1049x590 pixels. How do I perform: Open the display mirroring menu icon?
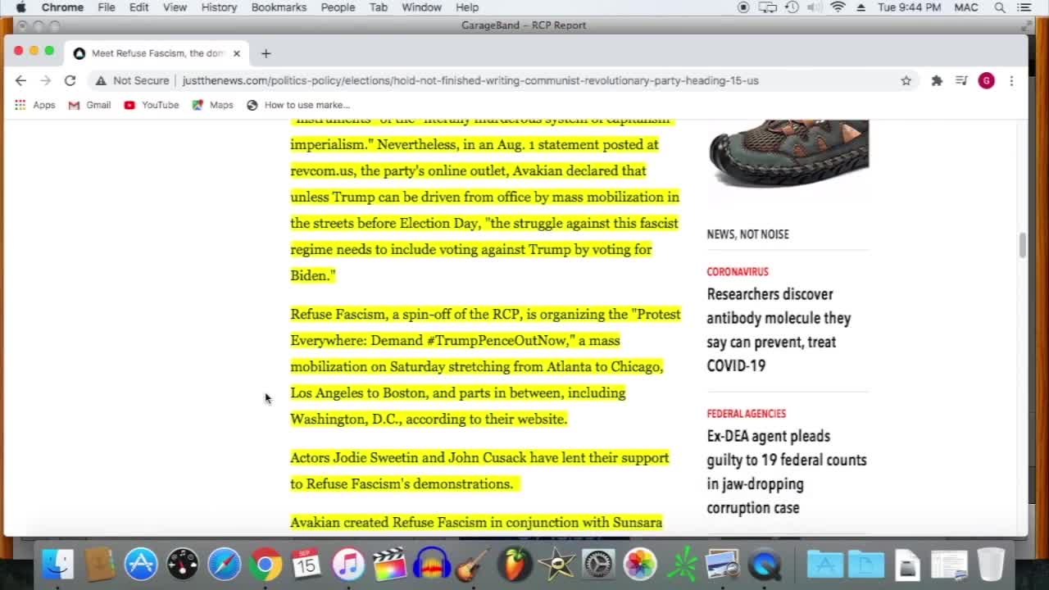pos(767,7)
